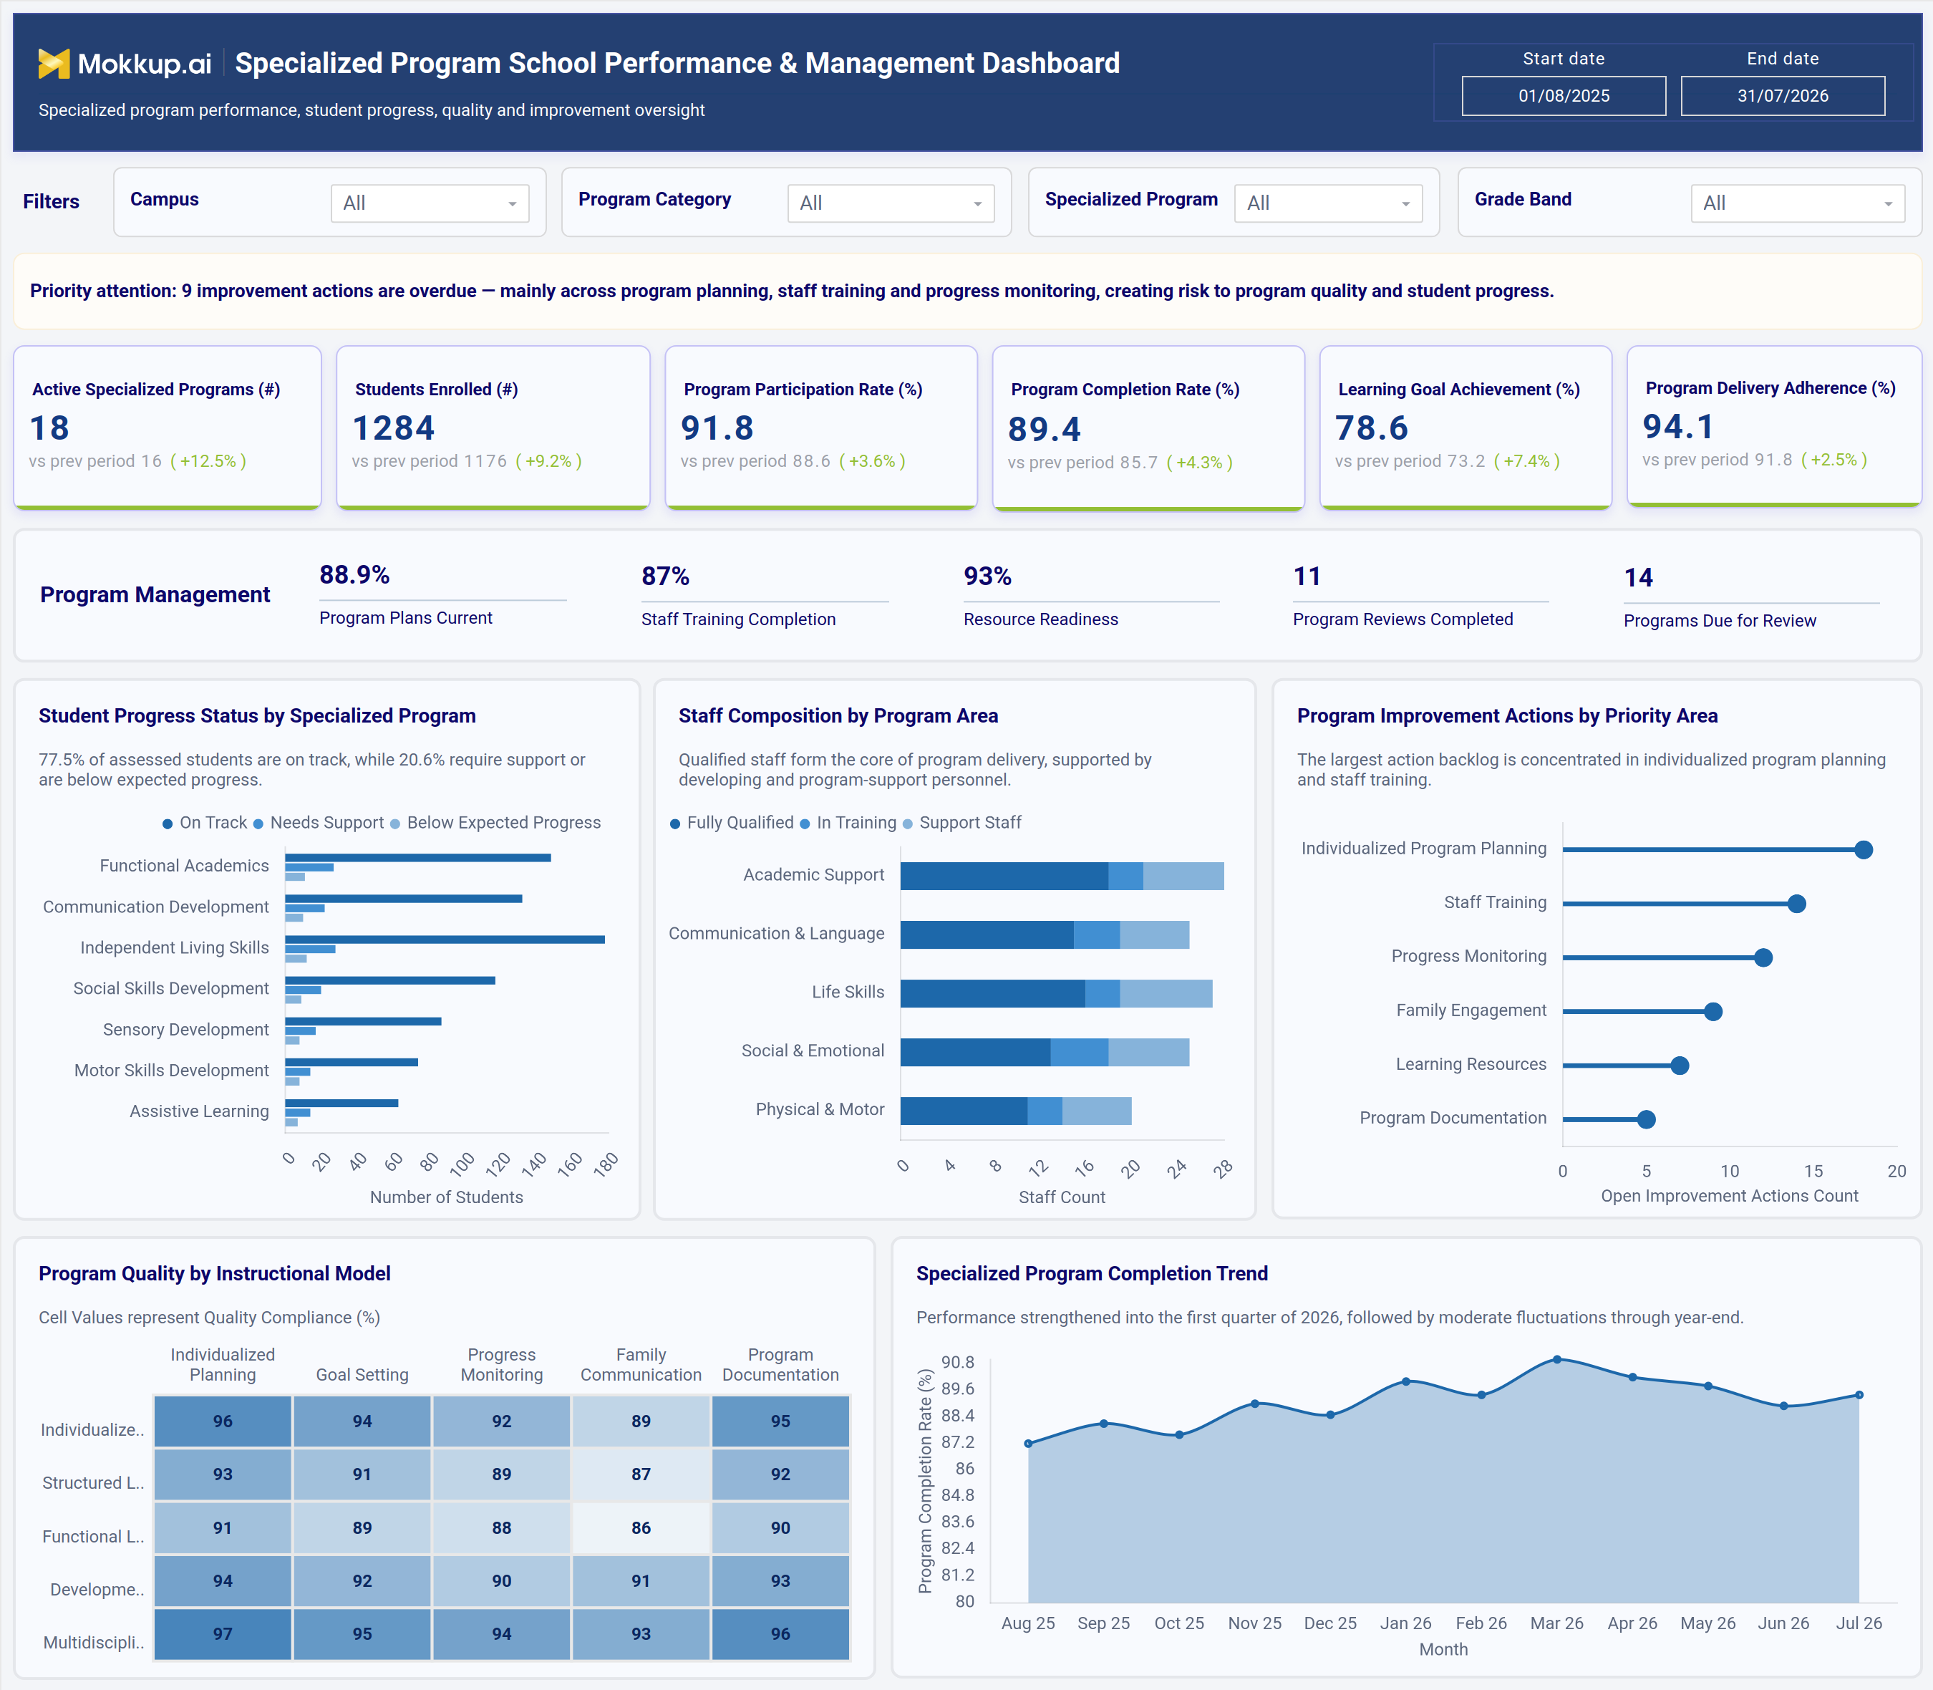Click the Independent Living Skills On Track bar
The width and height of the screenshot is (1933, 1690).
[445, 940]
